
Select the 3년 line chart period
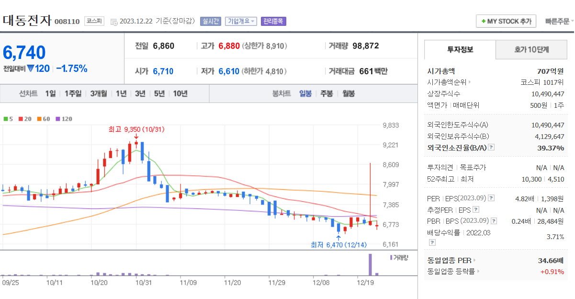click(140, 93)
